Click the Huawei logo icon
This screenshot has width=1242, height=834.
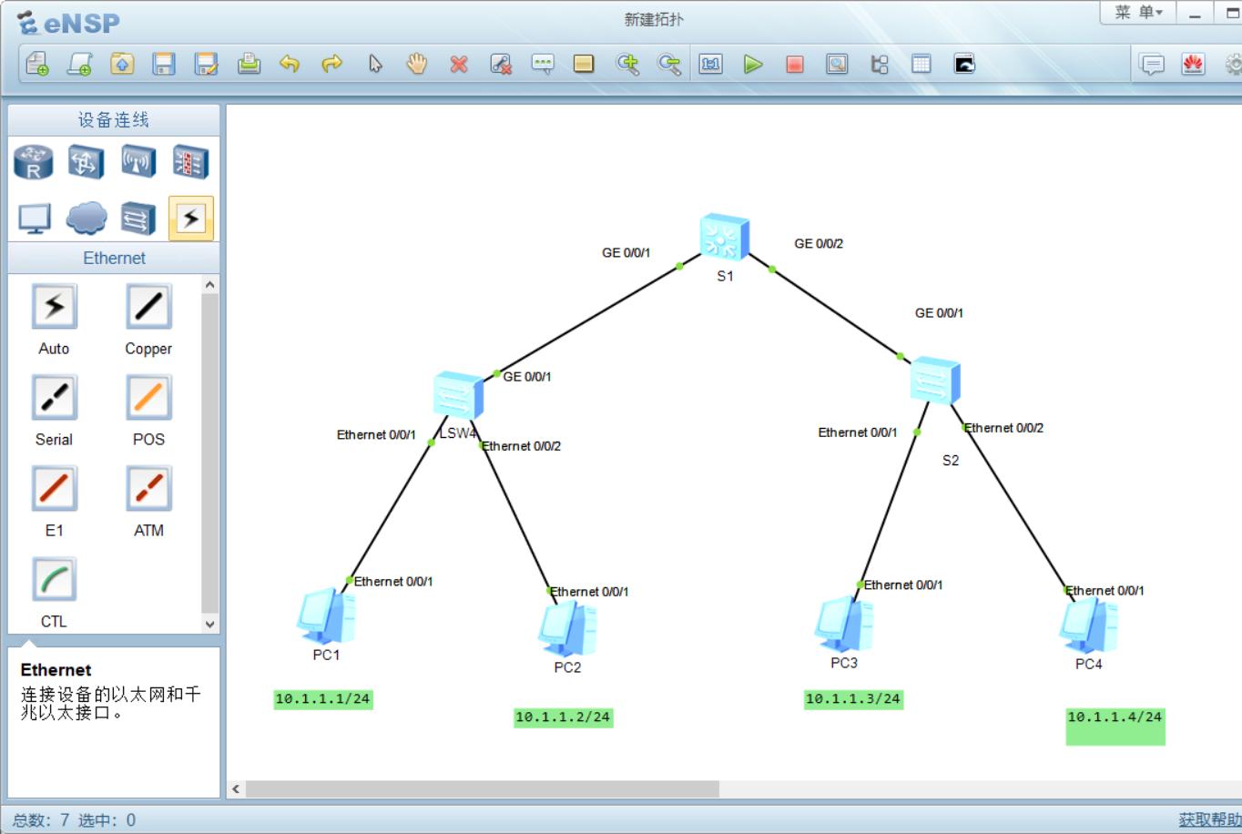tap(1193, 64)
